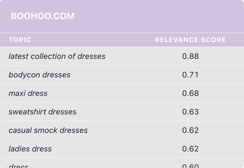This screenshot has height=168, width=244.
Task: Select the topic sweatshirt dresses
Action: (43, 112)
